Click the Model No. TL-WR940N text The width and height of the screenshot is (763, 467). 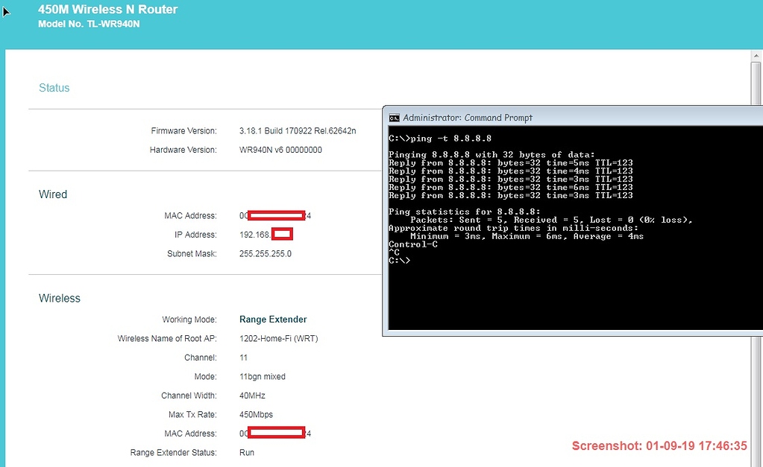click(89, 24)
